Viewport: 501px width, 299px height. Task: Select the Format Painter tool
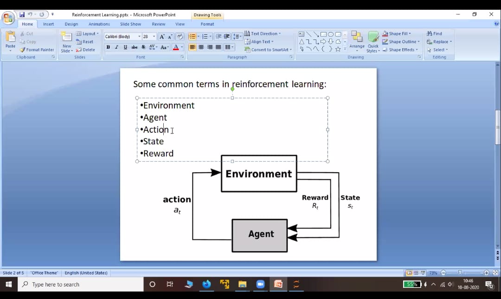pyautogui.click(x=37, y=50)
